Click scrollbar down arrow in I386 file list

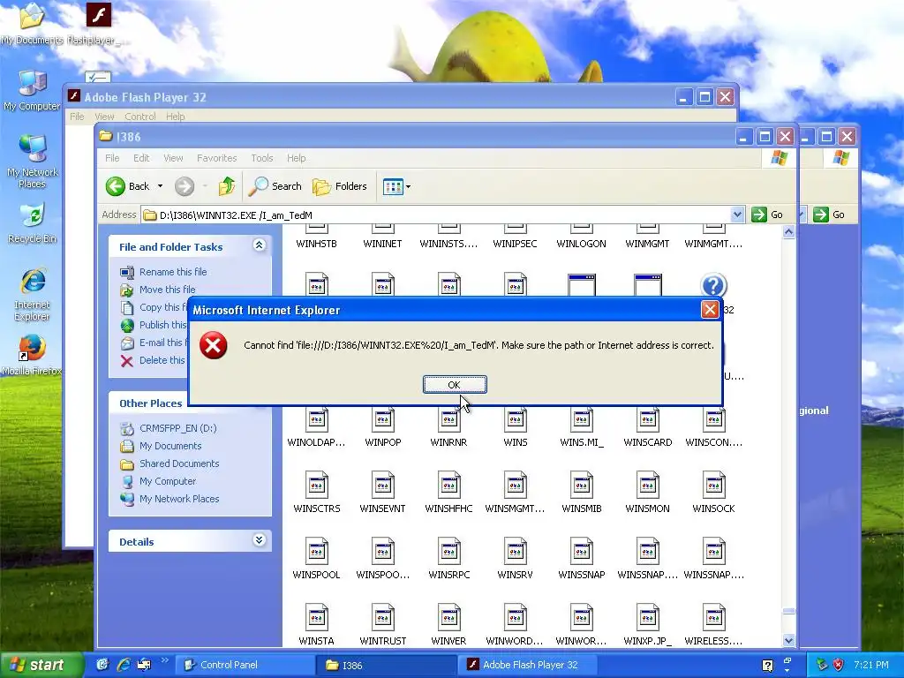click(788, 640)
